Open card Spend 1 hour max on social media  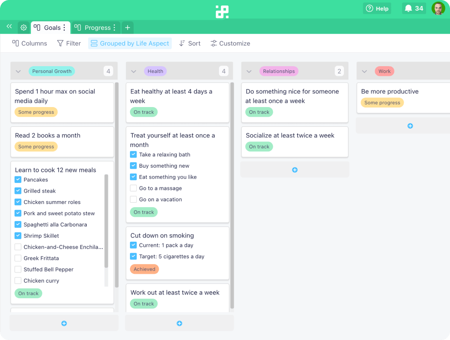click(x=62, y=102)
